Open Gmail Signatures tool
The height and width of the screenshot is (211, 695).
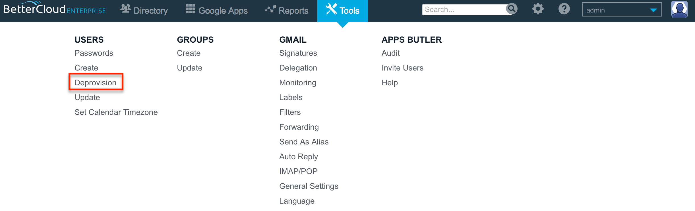pos(298,53)
